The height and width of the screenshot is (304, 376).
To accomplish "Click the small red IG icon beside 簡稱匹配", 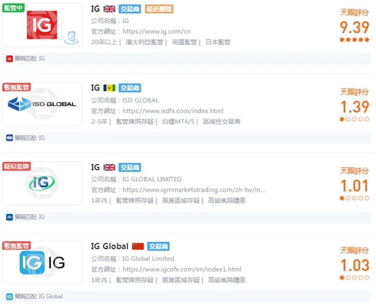I will coord(10,59).
